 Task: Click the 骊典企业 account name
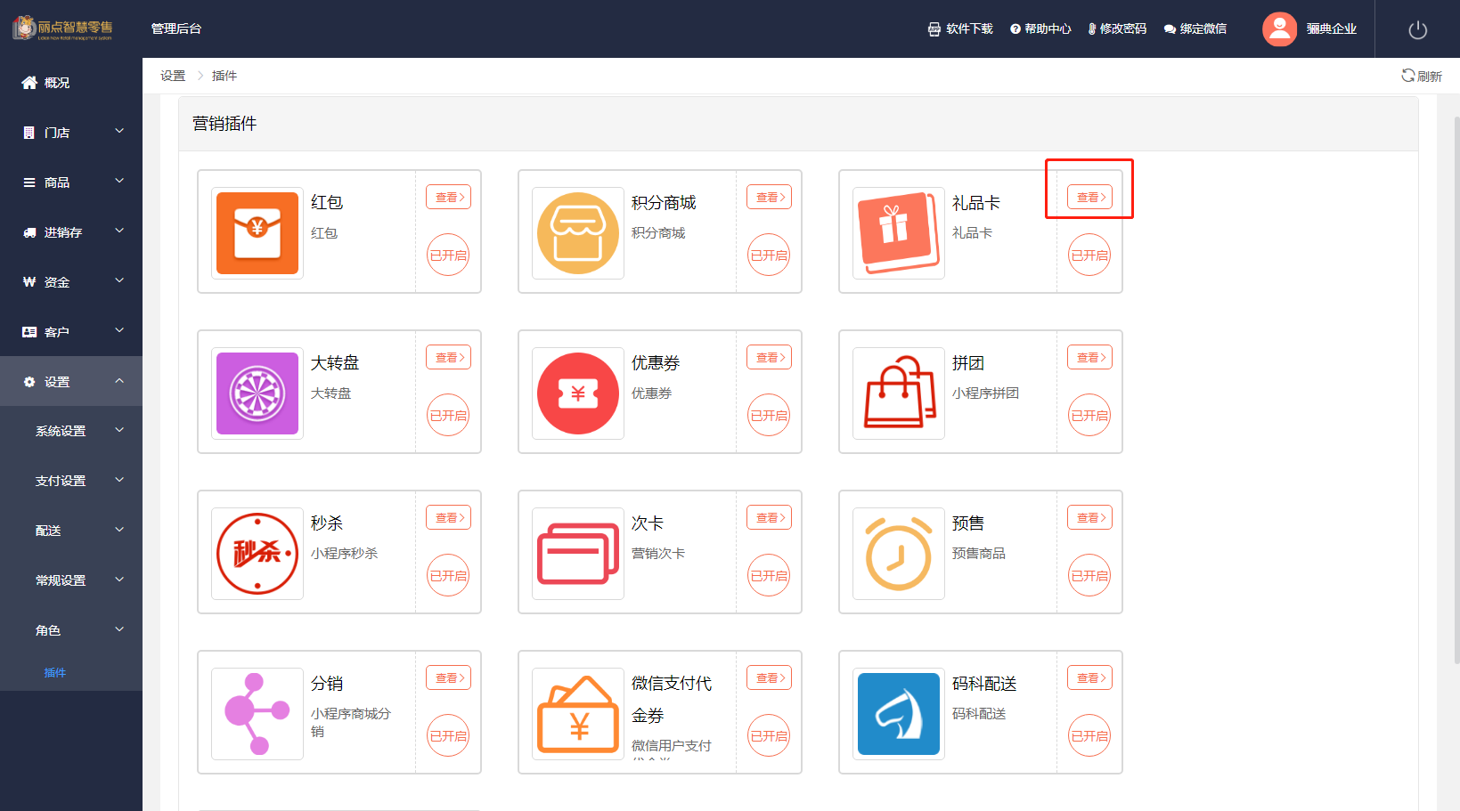(1331, 29)
